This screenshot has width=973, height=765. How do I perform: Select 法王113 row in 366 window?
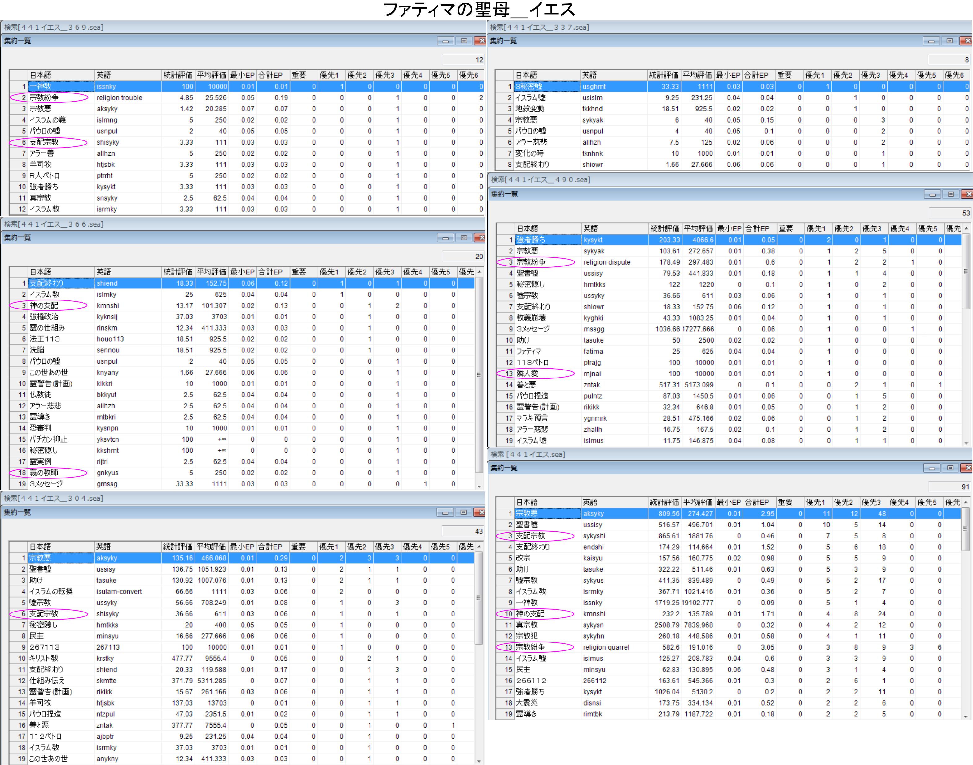242,339
